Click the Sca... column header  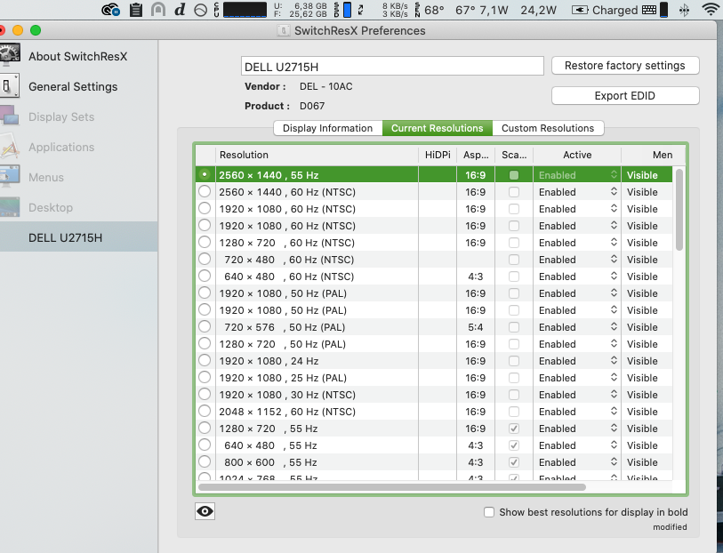tap(514, 155)
